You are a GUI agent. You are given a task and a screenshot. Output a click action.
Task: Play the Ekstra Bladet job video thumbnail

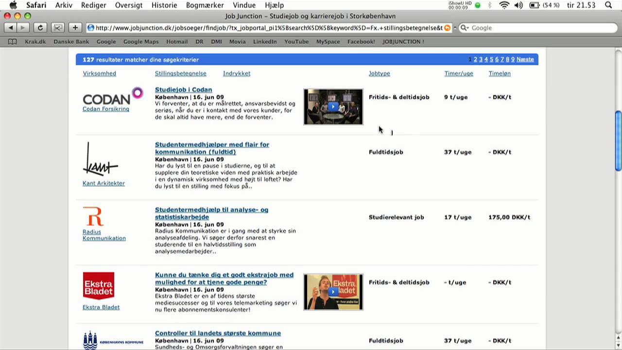coord(333,292)
